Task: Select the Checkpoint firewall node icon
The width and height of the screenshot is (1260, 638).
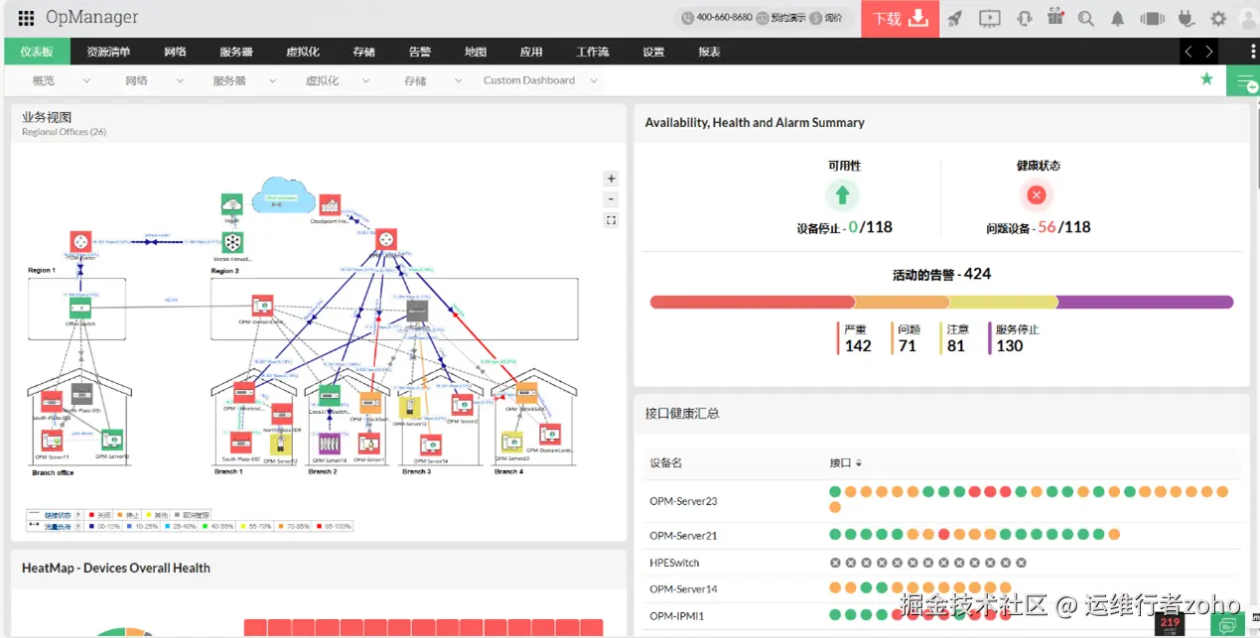Action: pos(330,204)
